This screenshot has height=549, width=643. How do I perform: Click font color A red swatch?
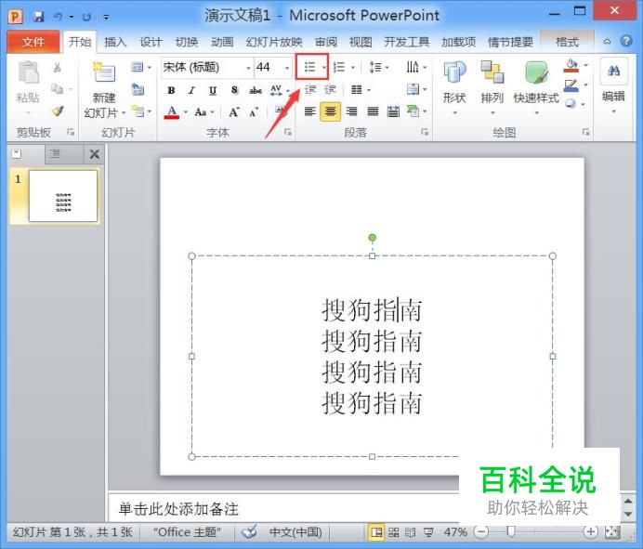[172, 112]
